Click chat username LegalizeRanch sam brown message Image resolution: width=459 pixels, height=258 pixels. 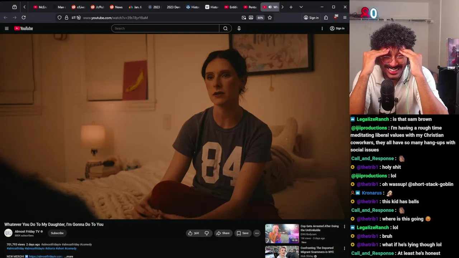coord(373,119)
